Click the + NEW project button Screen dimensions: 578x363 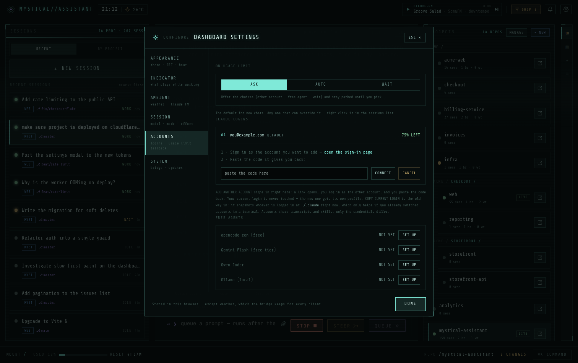pyautogui.click(x=540, y=32)
